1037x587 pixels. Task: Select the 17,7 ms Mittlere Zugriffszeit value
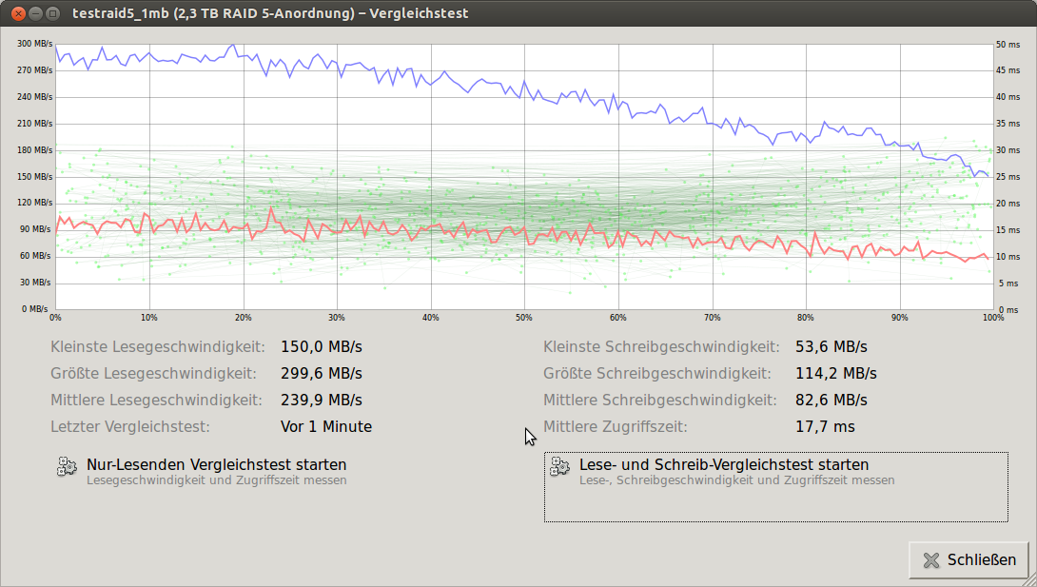coord(825,427)
